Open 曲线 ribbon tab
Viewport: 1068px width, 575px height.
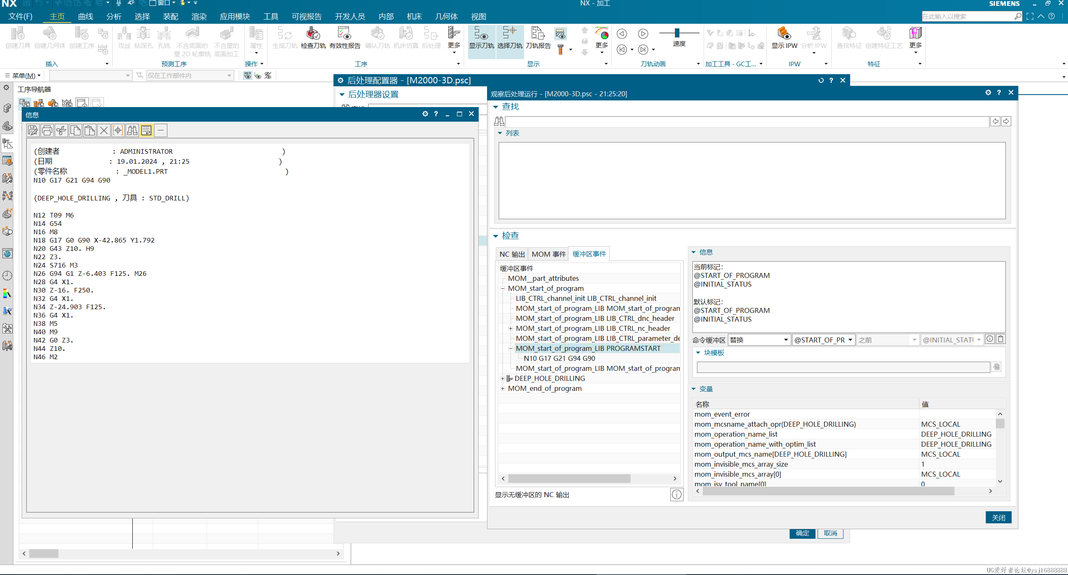tap(86, 17)
